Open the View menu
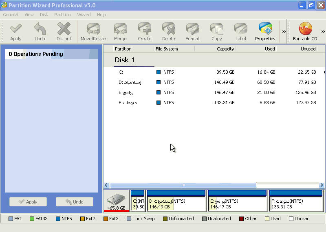The image size is (326, 232). point(29,15)
